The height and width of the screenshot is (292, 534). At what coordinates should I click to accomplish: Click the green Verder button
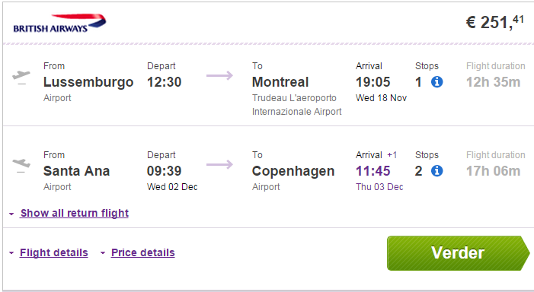[x=459, y=253]
